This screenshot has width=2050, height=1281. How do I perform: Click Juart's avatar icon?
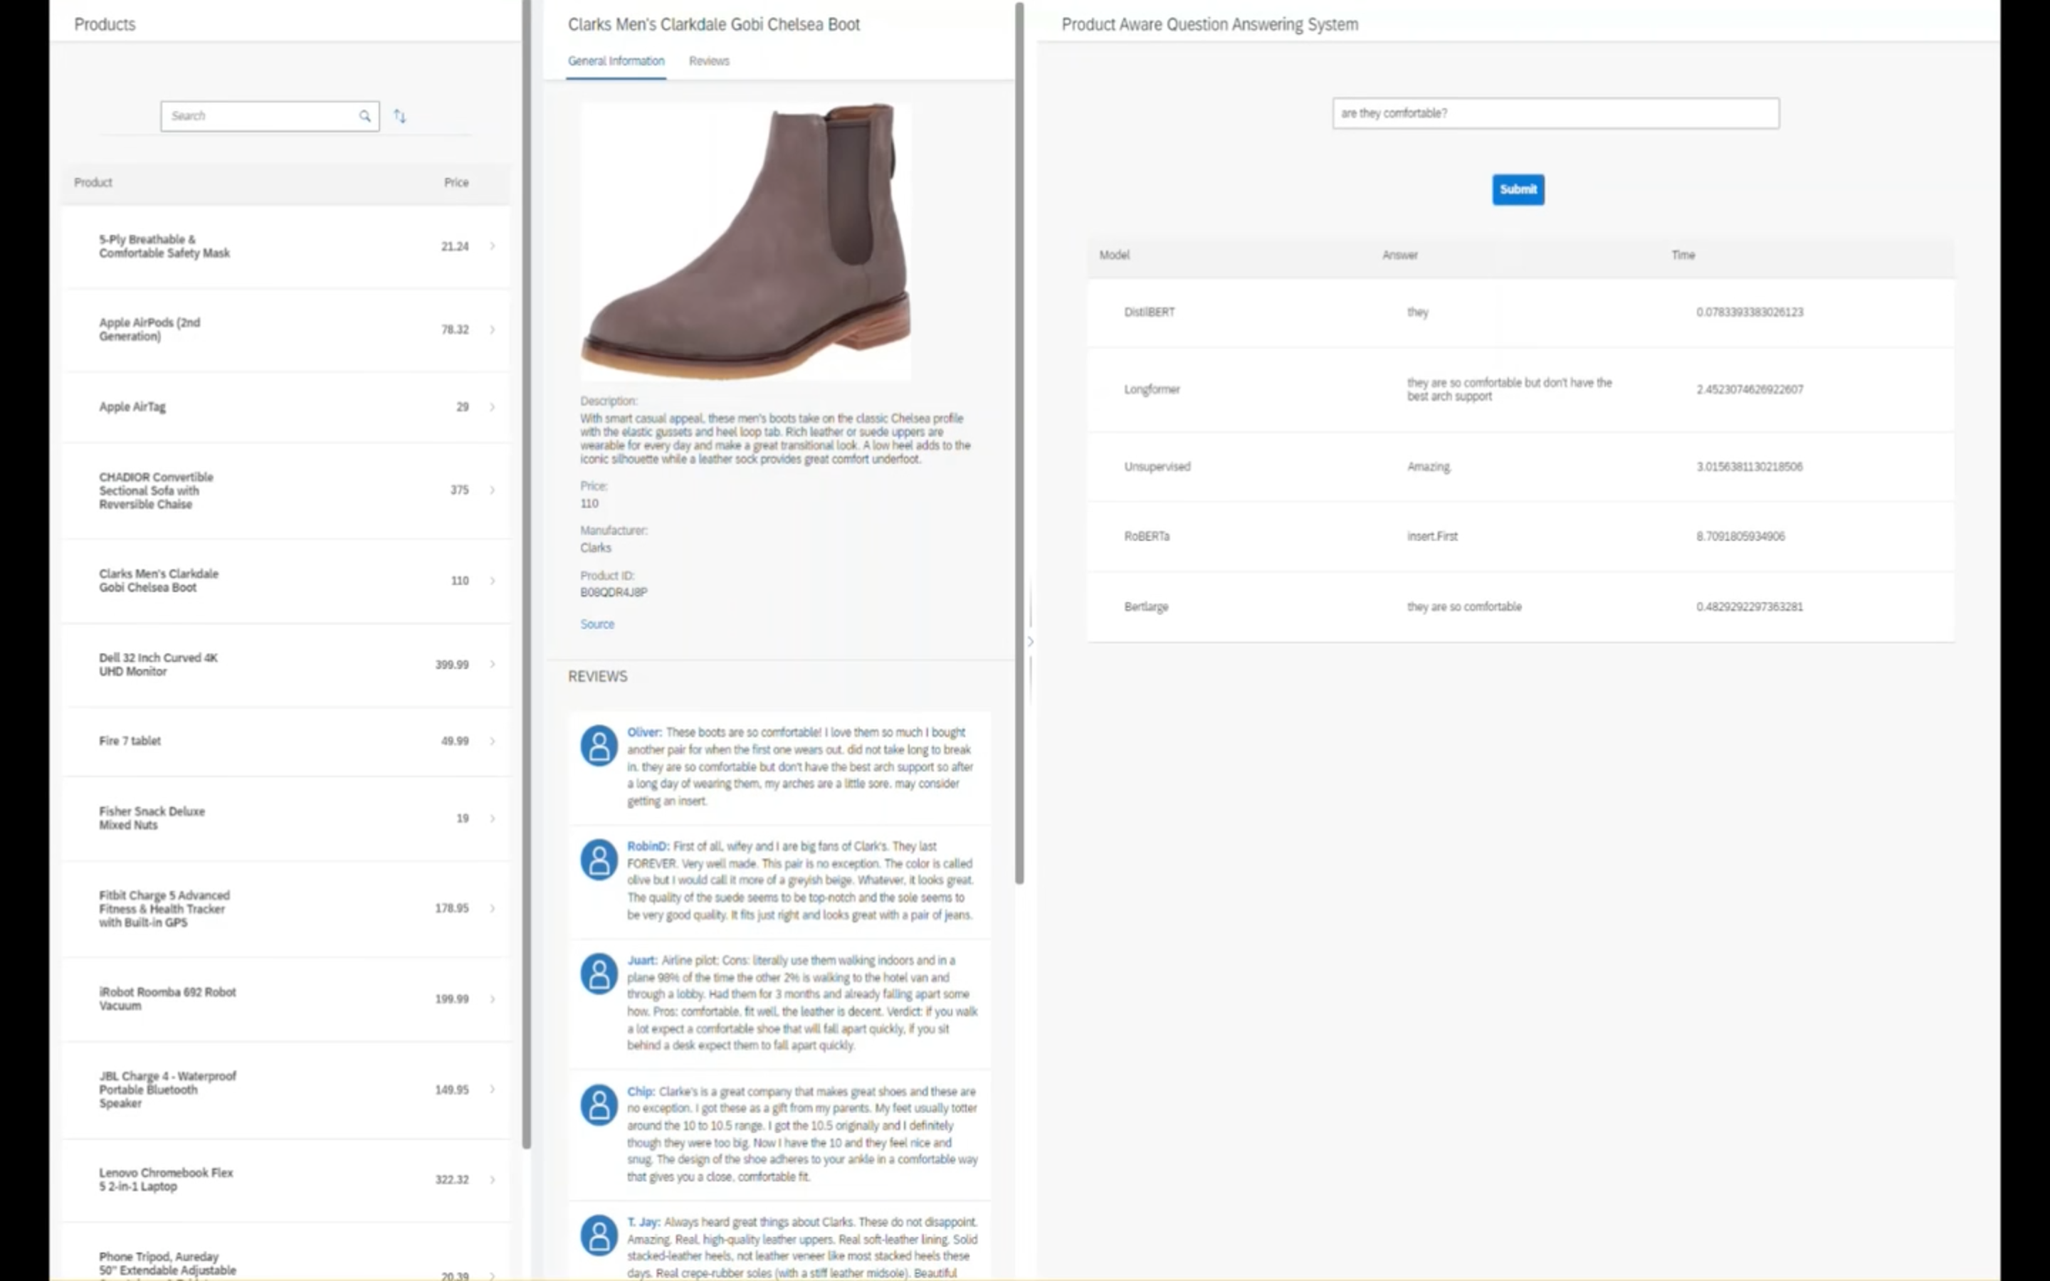pos(599,974)
